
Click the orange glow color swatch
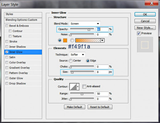65,40
